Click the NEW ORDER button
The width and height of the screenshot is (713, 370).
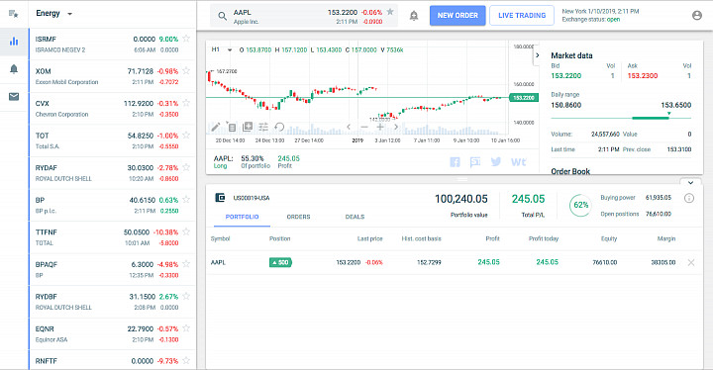click(458, 16)
